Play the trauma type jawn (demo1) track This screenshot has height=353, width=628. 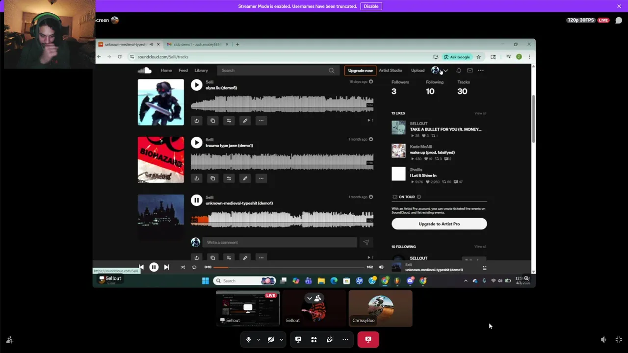(x=196, y=143)
